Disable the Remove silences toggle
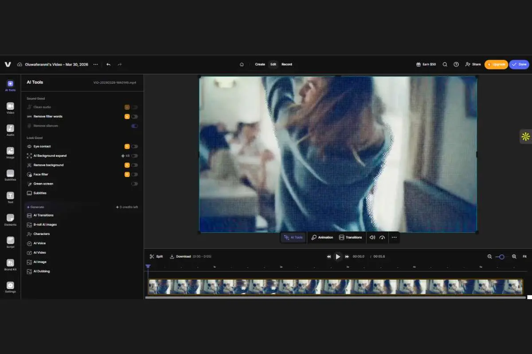 tap(134, 126)
